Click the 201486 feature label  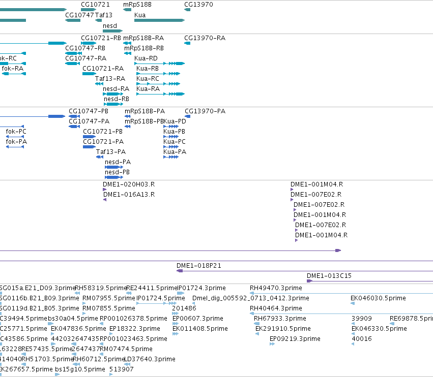pyautogui.click(x=184, y=308)
